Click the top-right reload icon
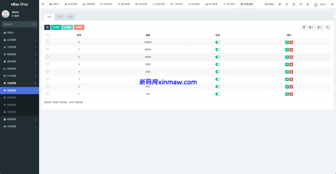 pyautogui.click(x=287, y=4)
